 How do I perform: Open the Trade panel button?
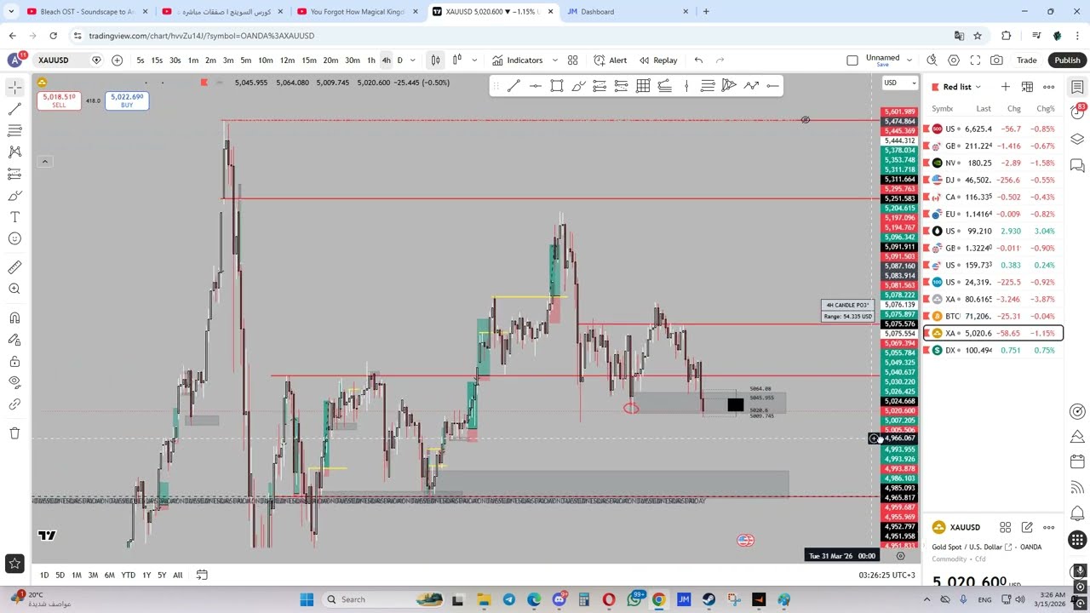[1026, 60]
